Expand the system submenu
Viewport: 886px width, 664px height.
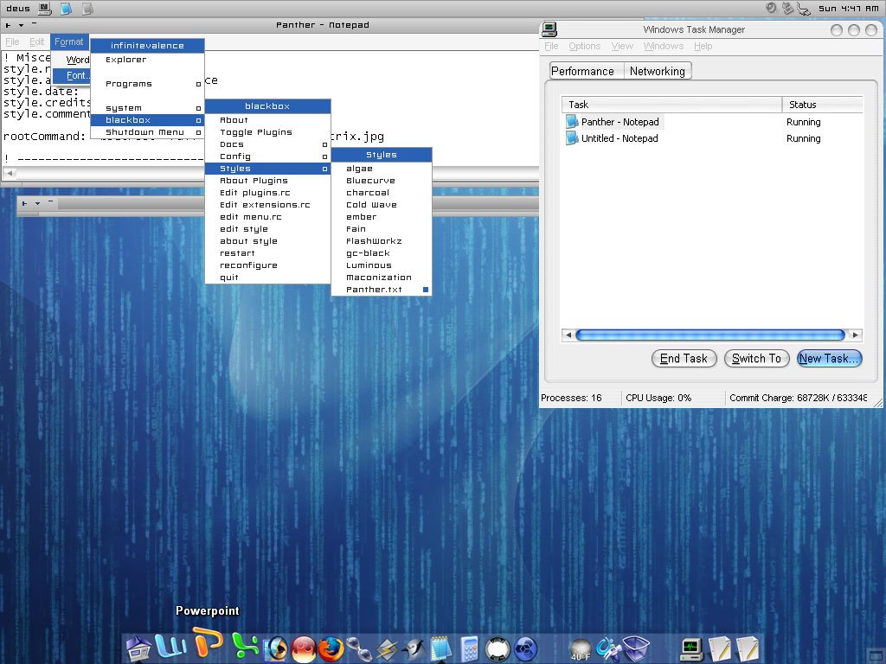pyautogui.click(x=147, y=108)
